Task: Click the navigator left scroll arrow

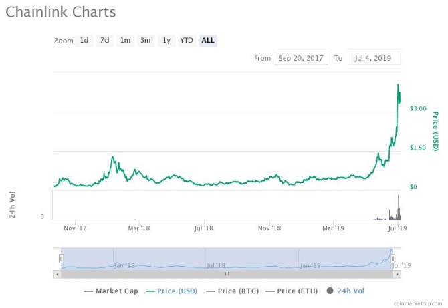Action: [x=57, y=275]
